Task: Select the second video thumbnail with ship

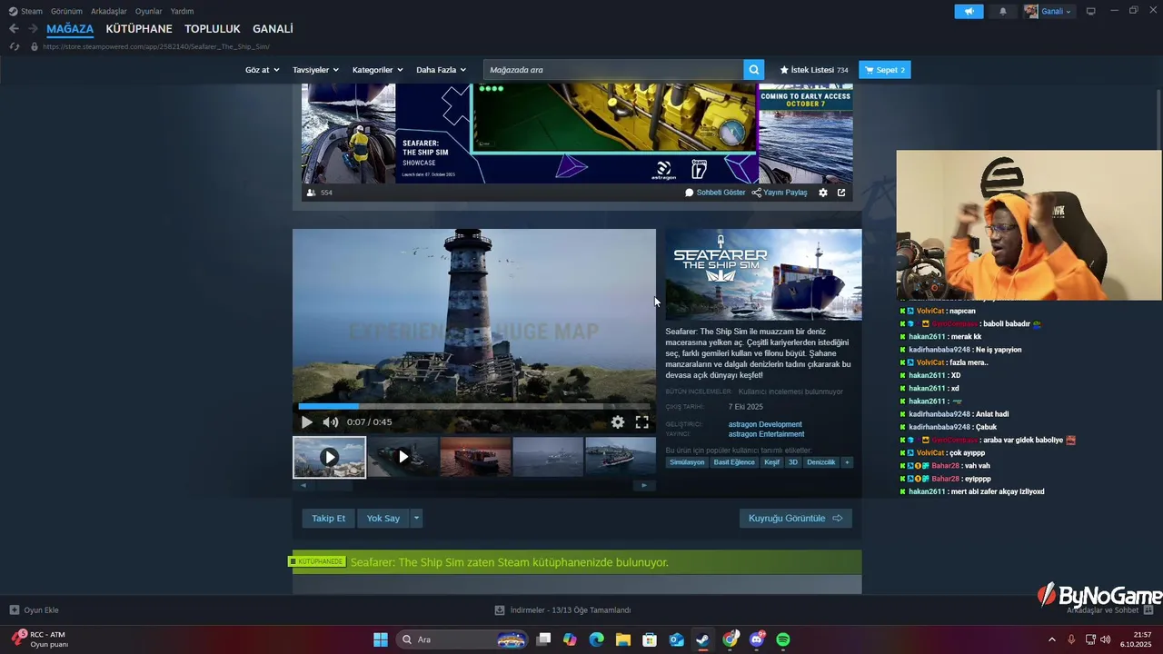Action: (x=403, y=457)
